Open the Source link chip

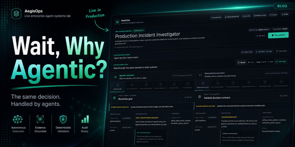pyautogui.click(x=273, y=15)
